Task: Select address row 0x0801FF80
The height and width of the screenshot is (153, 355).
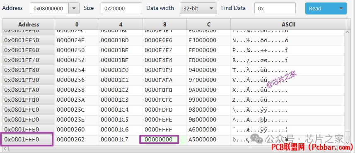Action: click(29, 70)
